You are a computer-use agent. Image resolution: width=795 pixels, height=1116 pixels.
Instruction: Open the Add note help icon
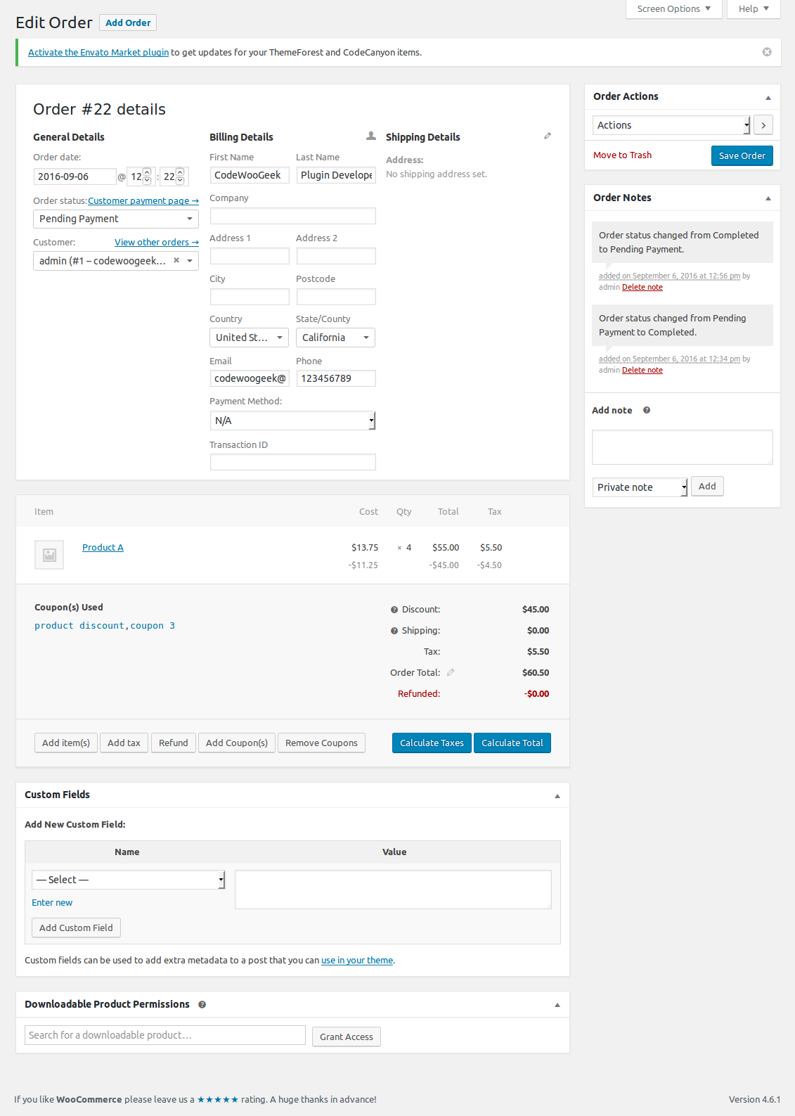647,410
